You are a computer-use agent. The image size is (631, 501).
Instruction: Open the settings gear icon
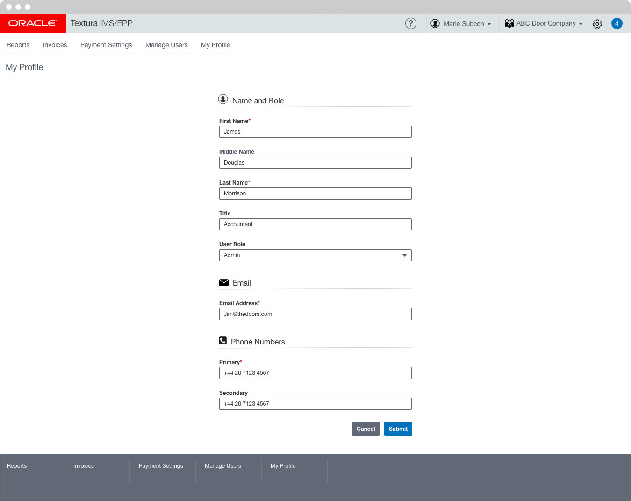pos(597,24)
